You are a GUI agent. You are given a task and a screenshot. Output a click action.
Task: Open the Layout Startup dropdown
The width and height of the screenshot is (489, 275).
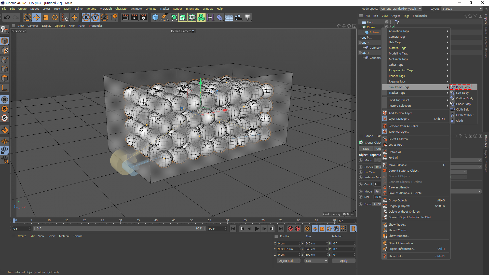(462, 9)
